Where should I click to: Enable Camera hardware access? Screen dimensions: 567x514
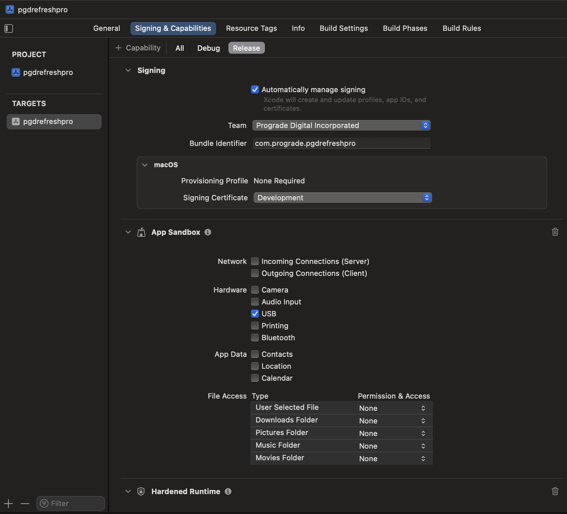tap(255, 290)
